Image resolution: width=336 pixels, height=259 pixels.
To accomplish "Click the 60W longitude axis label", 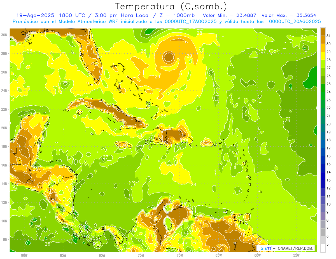I will pyautogui.click(x=258, y=255).
